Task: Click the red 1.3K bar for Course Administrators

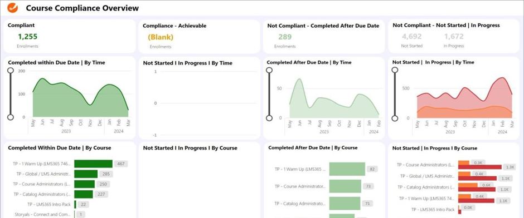Action: coord(480,167)
